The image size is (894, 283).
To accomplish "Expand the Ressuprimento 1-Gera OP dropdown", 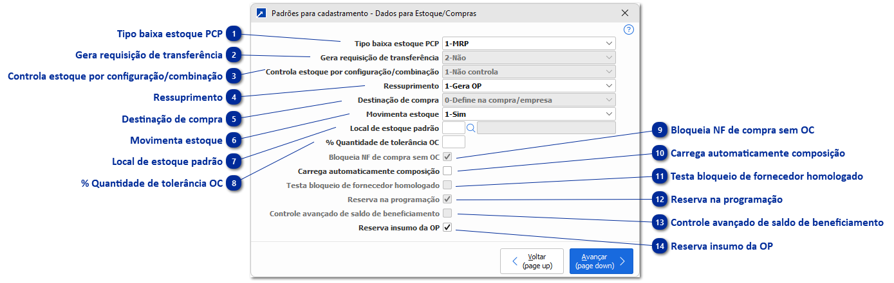I will [528, 86].
